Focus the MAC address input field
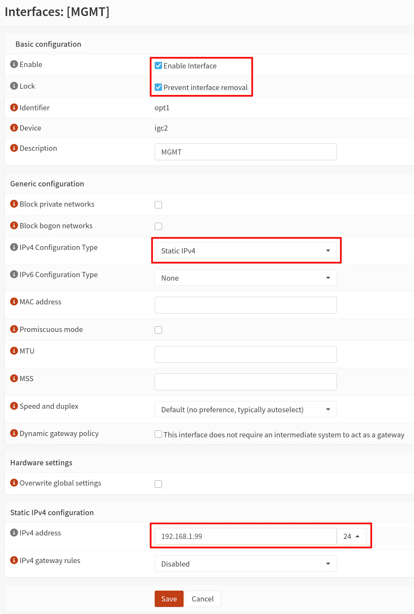Viewport: 414px width, 614px height. (x=246, y=305)
